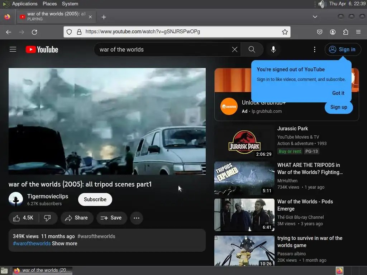Open more actions ellipsis below the video
The height and width of the screenshot is (275, 367).
(137, 218)
